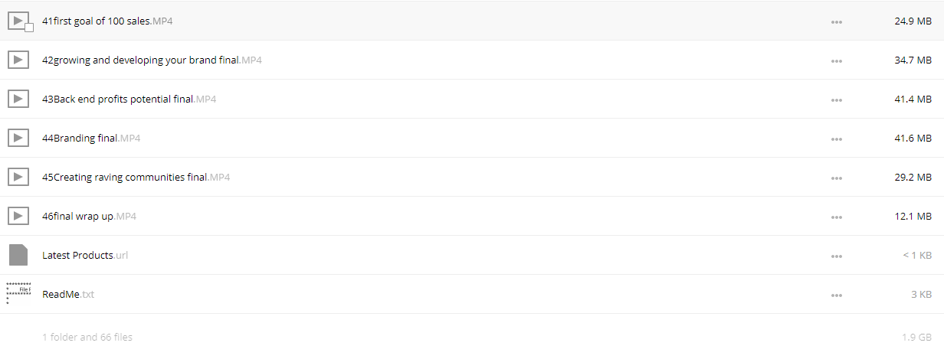Click video icon for 45Creating raving communities
This screenshot has height=359, width=944.
pos(18,177)
